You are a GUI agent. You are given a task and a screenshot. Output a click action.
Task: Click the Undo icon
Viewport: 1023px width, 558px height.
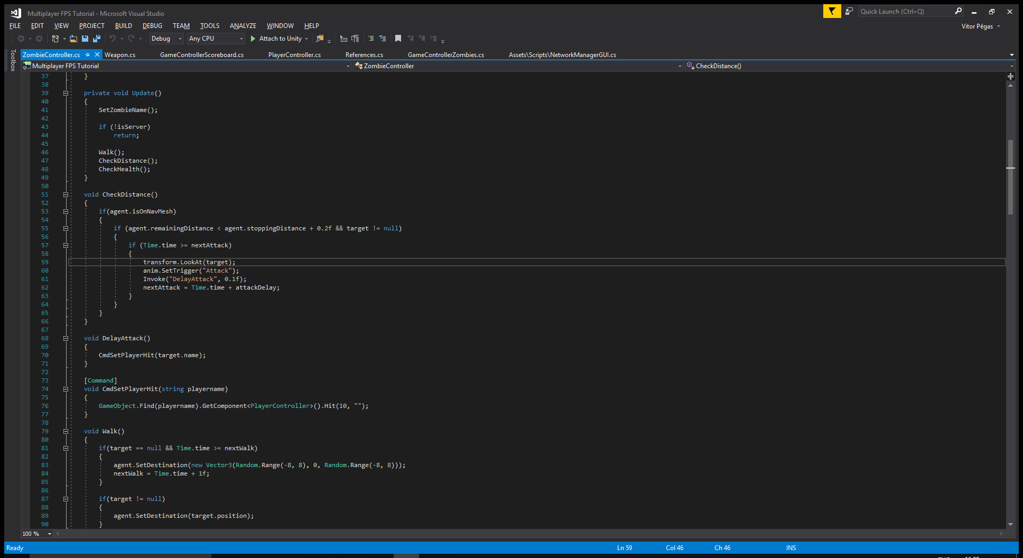point(113,38)
